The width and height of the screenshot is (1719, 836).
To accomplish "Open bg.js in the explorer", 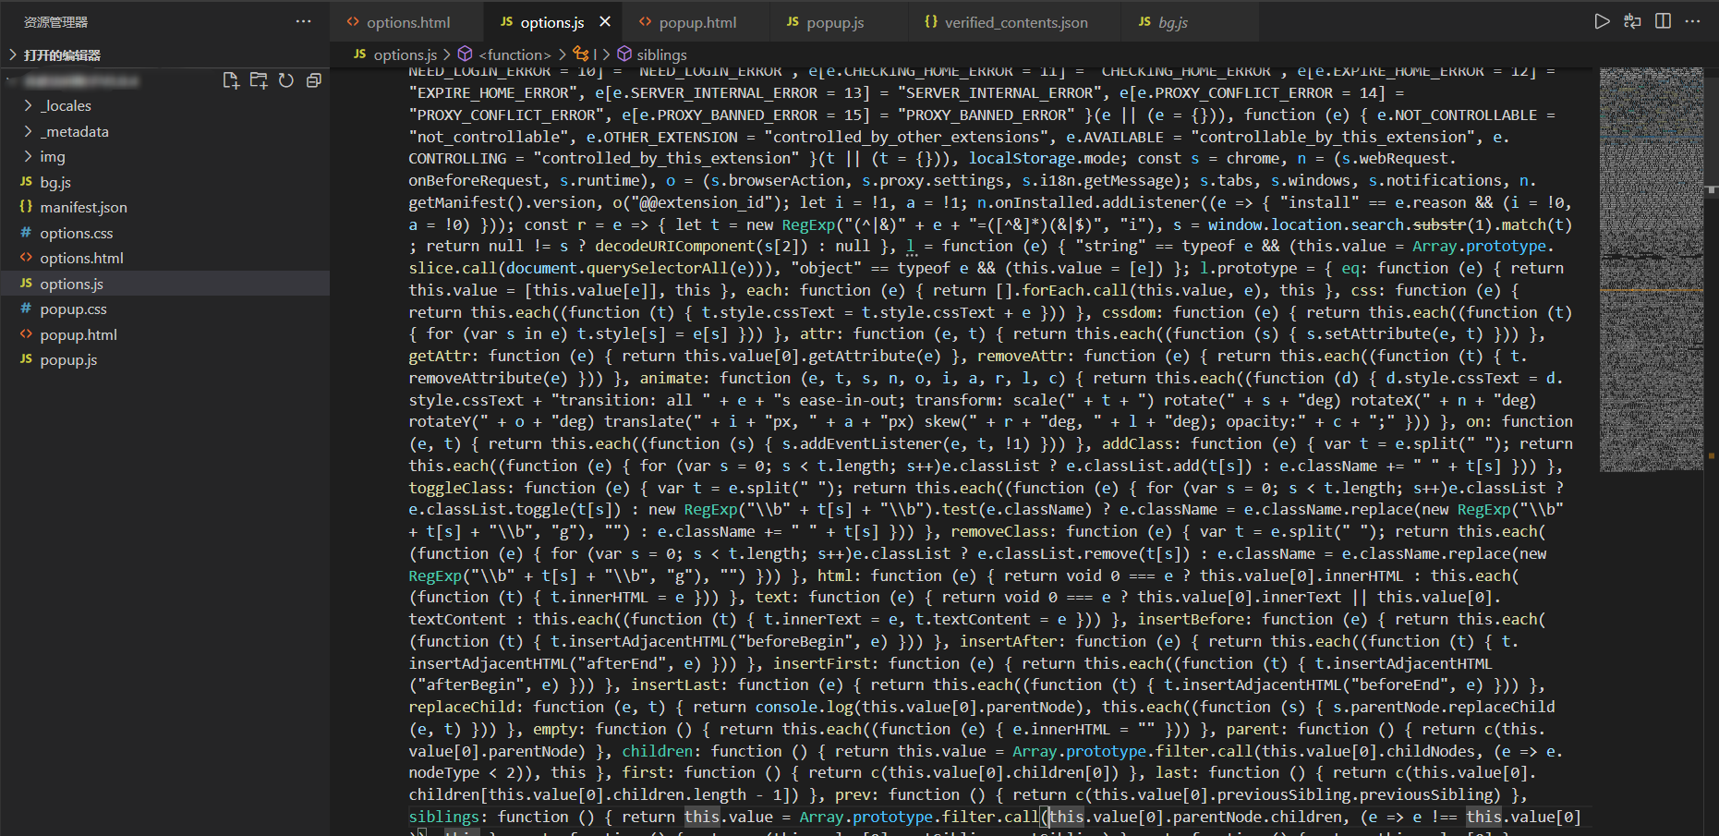I will [164, 183].
